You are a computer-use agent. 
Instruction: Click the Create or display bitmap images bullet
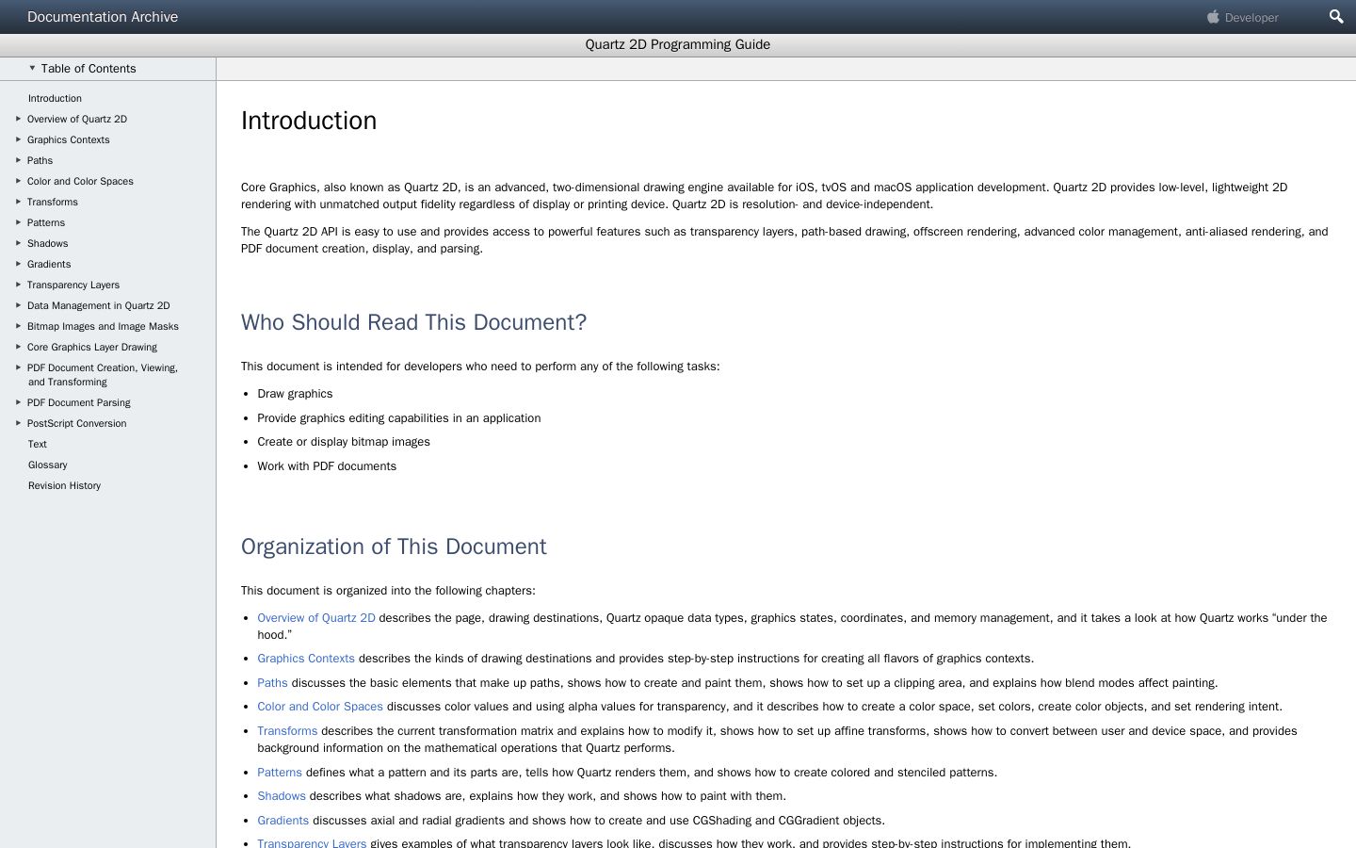click(x=344, y=442)
